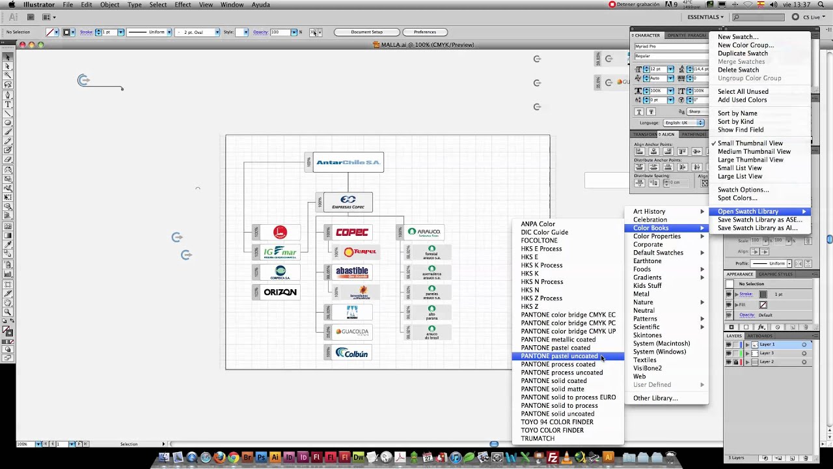Click Preferences button in control bar
This screenshot has width=833, height=469.
coord(425,32)
